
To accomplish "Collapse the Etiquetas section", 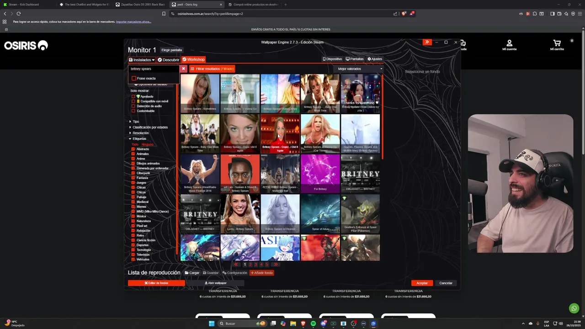I will point(138,138).
